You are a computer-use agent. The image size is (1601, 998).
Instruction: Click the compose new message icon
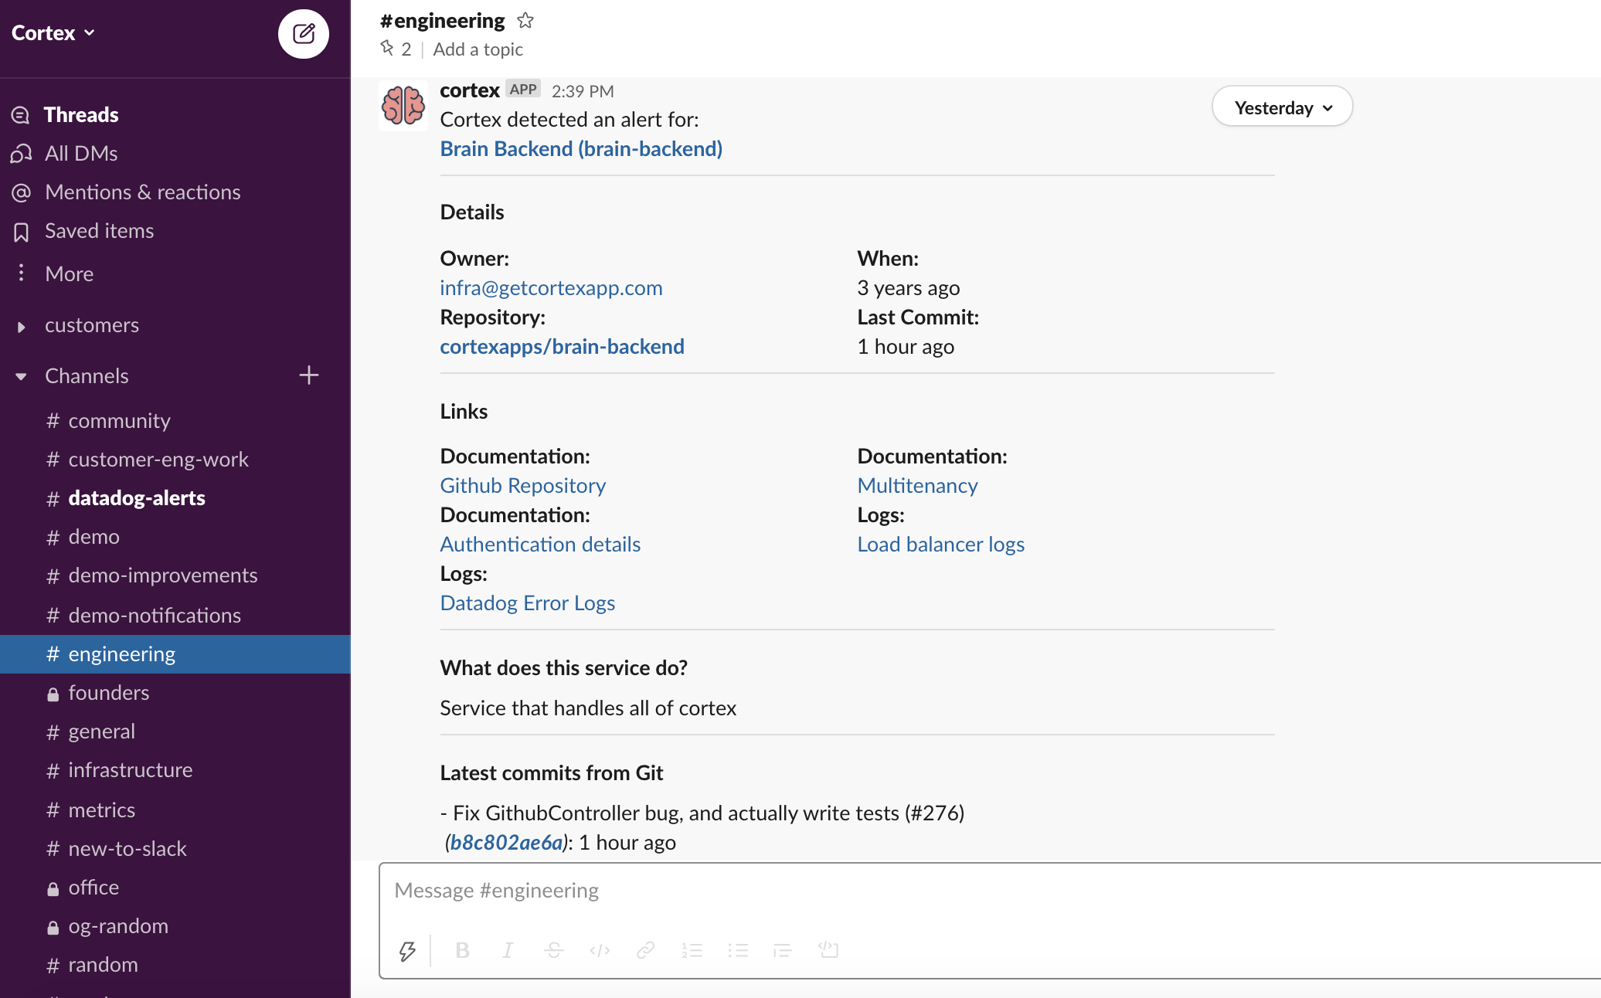(304, 34)
